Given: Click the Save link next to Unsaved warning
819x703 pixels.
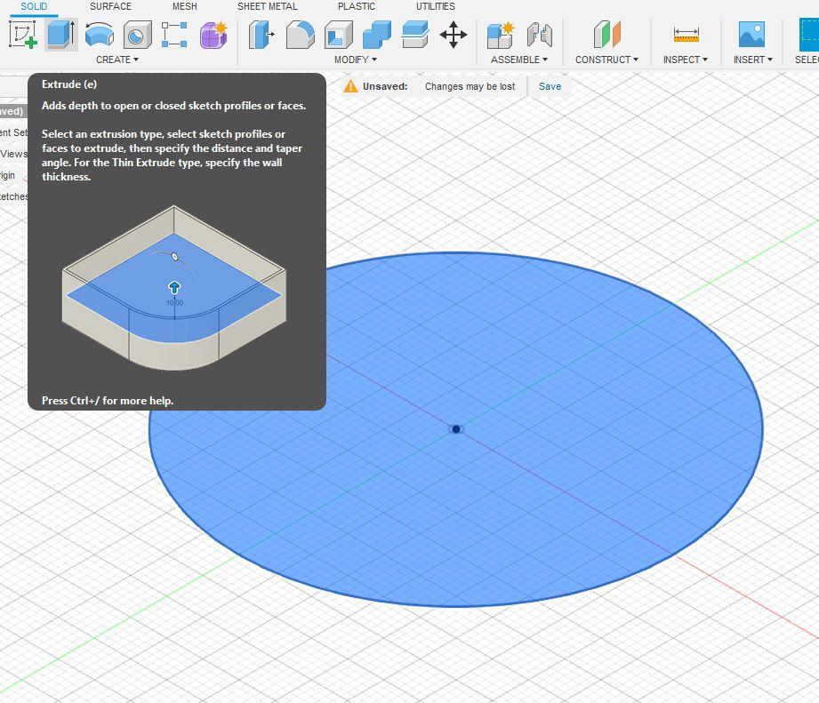Looking at the screenshot, I should [x=550, y=86].
